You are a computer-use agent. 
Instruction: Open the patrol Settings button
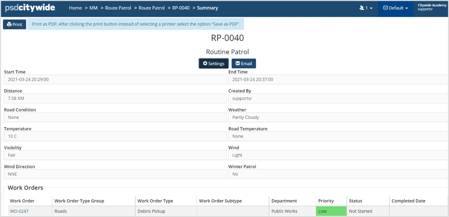214,64
